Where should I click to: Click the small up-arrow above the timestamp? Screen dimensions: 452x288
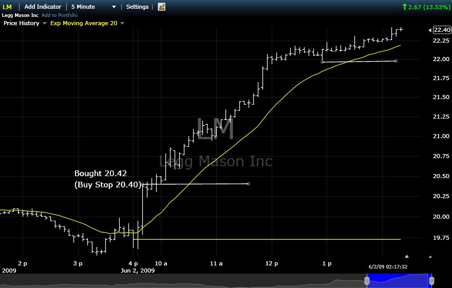click(407, 256)
